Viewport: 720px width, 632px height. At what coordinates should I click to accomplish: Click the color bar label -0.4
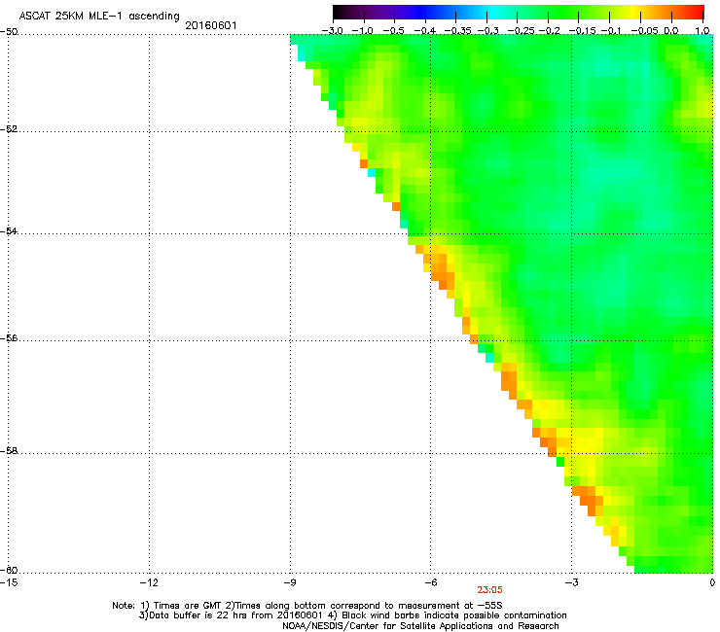[x=425, y=31]
